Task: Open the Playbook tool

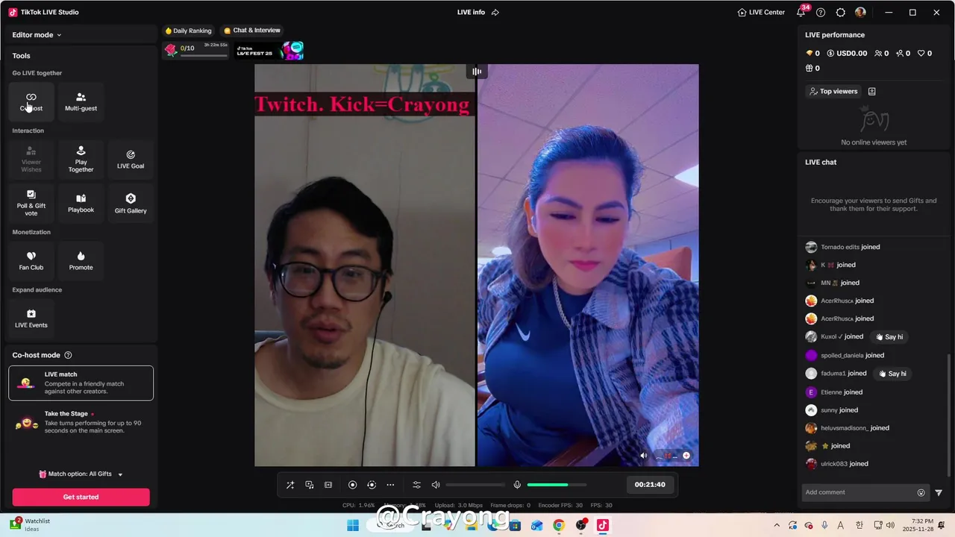Action: coord(81,203)
